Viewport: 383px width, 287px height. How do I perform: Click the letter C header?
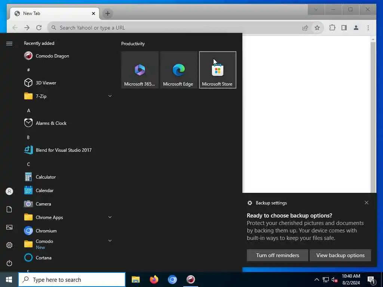click(x=28, y=164)
